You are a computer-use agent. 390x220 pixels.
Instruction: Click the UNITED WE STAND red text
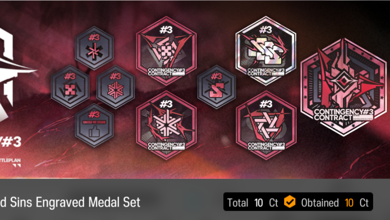click(94, 122)
